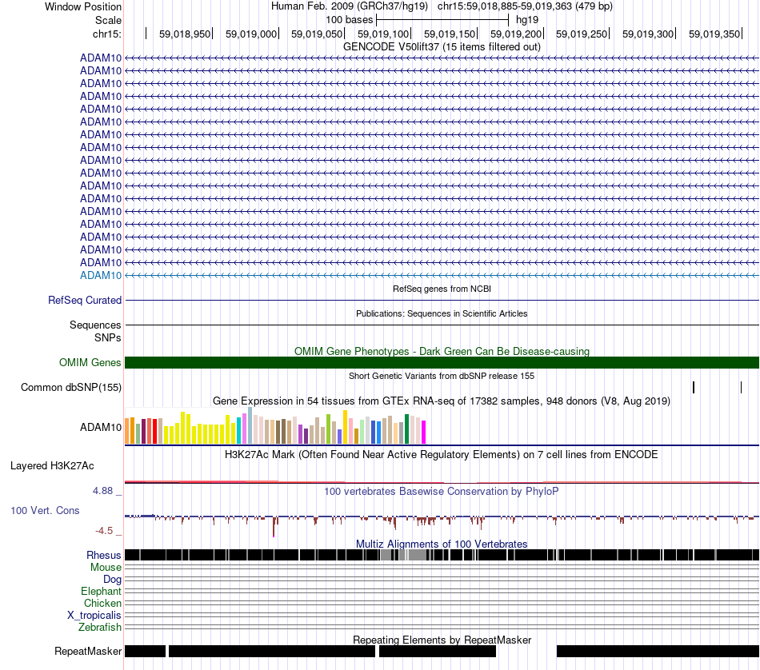Click the Elephant alignment row label
760x670 pixels.
[101, 592]
